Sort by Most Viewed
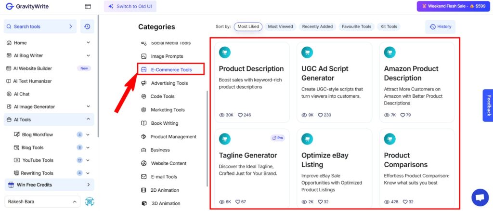The image size is (493, 211). (x=280, y=26)
